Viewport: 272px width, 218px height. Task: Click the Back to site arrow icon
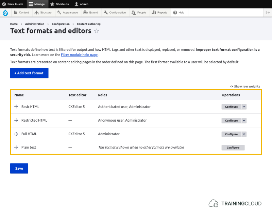tap(4, 4)
